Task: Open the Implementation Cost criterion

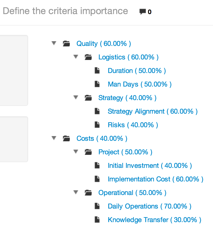Action: tap(155, 179)
